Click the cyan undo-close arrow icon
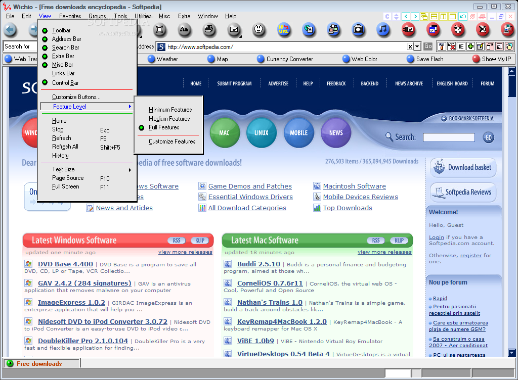518x380 pixels. pyautogui.click(x=463, y=16)
